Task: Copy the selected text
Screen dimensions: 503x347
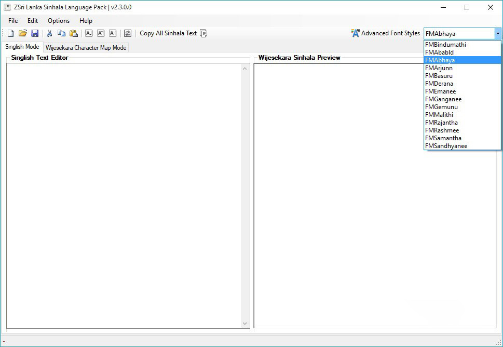Action: [62, 33]
